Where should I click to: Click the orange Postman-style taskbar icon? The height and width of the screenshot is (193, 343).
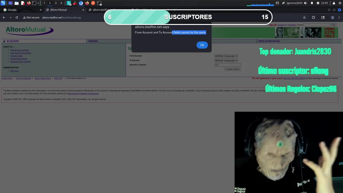(93, 3)
